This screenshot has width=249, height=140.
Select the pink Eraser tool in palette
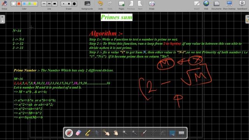78,133
